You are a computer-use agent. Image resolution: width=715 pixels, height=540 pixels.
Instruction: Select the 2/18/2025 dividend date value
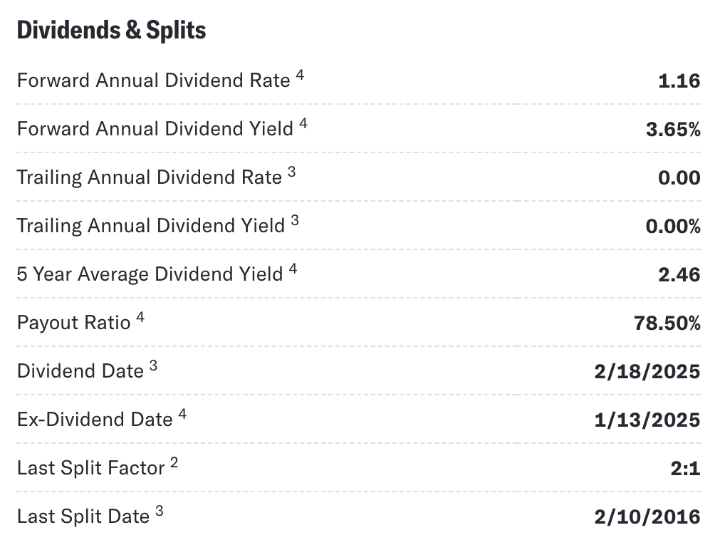click(647, 372)
